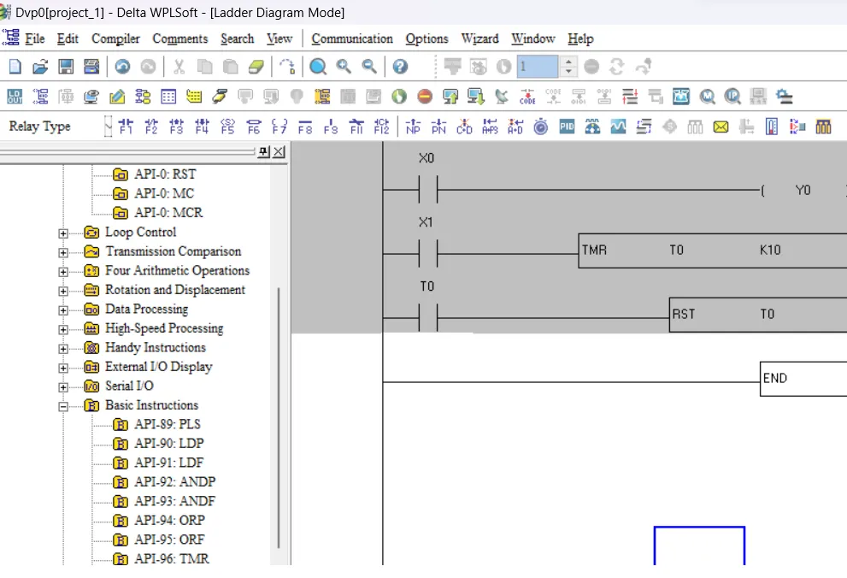Expand the Serial I/O folder
This screenshot has width=847, height=578.
[x=63, y=387]
